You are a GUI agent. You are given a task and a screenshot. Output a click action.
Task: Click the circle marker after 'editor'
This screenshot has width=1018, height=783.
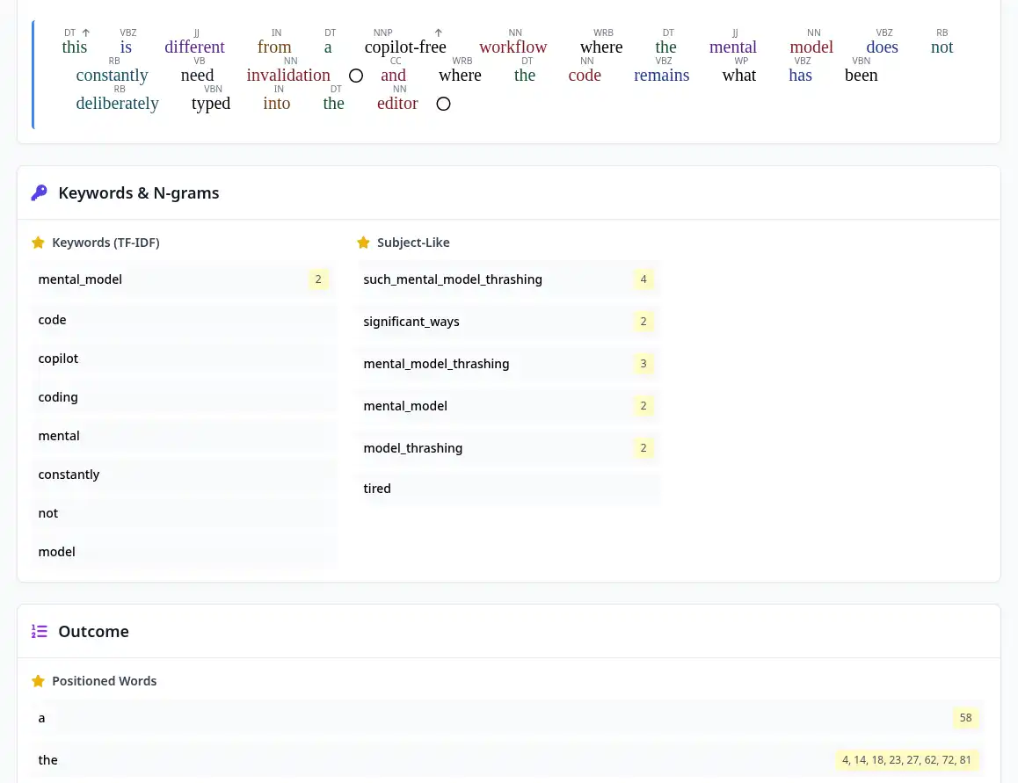443,104
